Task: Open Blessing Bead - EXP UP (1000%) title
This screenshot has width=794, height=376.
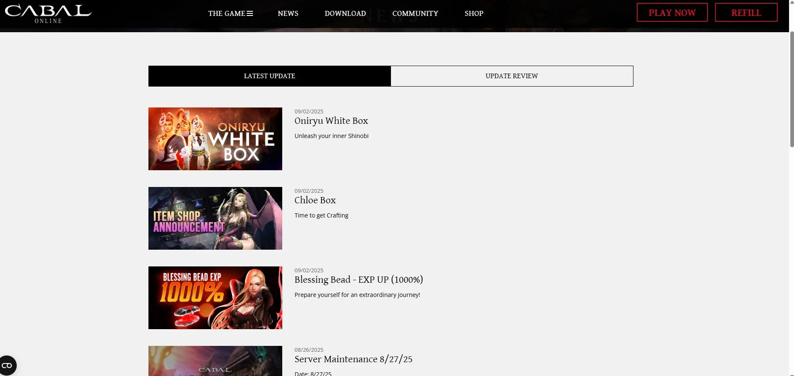Action: [x=359, y=280]
